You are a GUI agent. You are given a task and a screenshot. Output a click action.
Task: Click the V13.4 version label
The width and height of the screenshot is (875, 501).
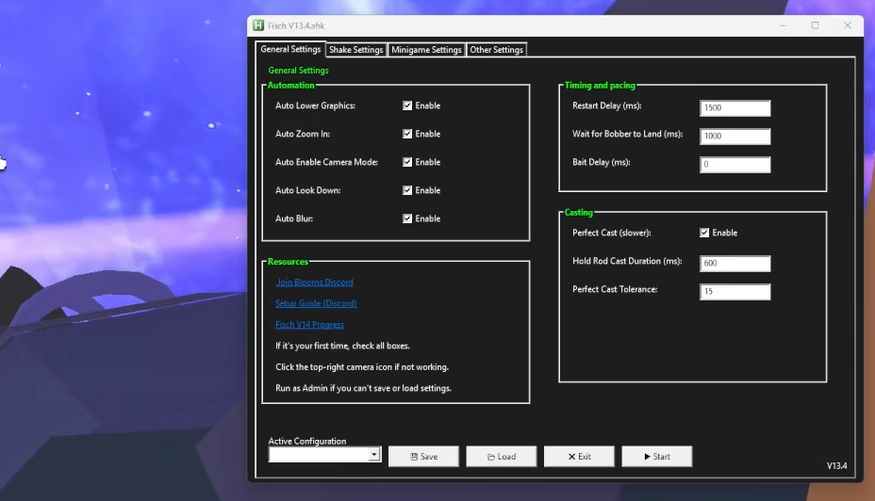[x=836, y=466]
